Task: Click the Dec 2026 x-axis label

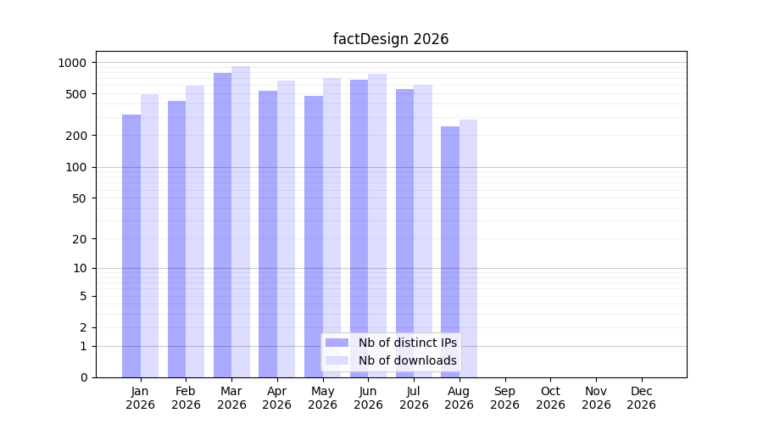Action: click(642, 398)
